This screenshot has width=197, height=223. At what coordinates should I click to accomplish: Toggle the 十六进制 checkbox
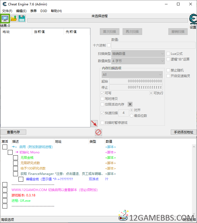[109, 45]
